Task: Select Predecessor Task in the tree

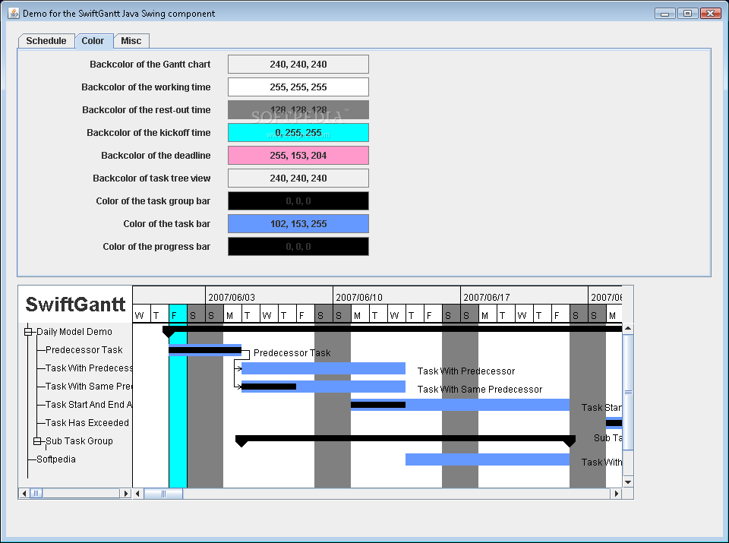Action: coord(84,349)
